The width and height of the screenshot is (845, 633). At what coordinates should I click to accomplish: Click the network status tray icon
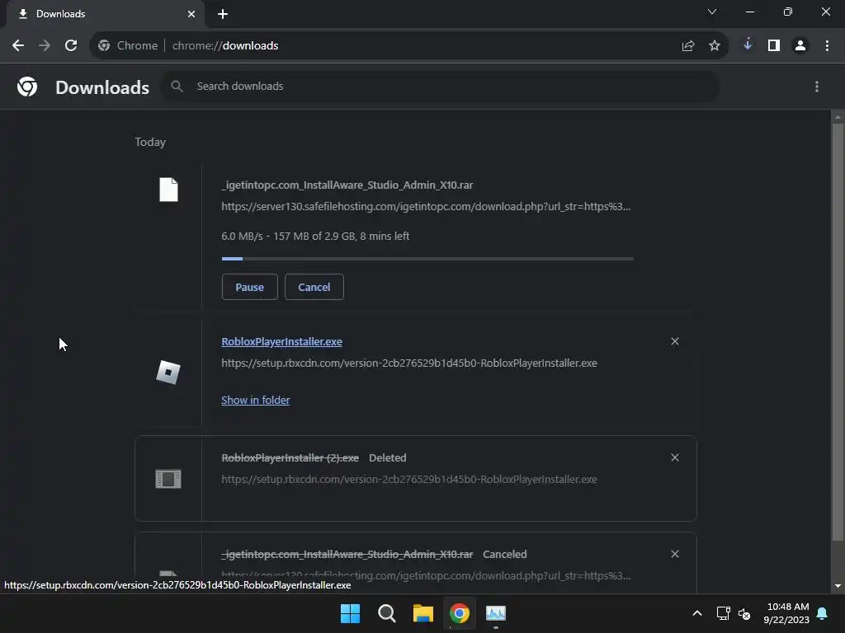pyautogui.click(x=723, y=613)
